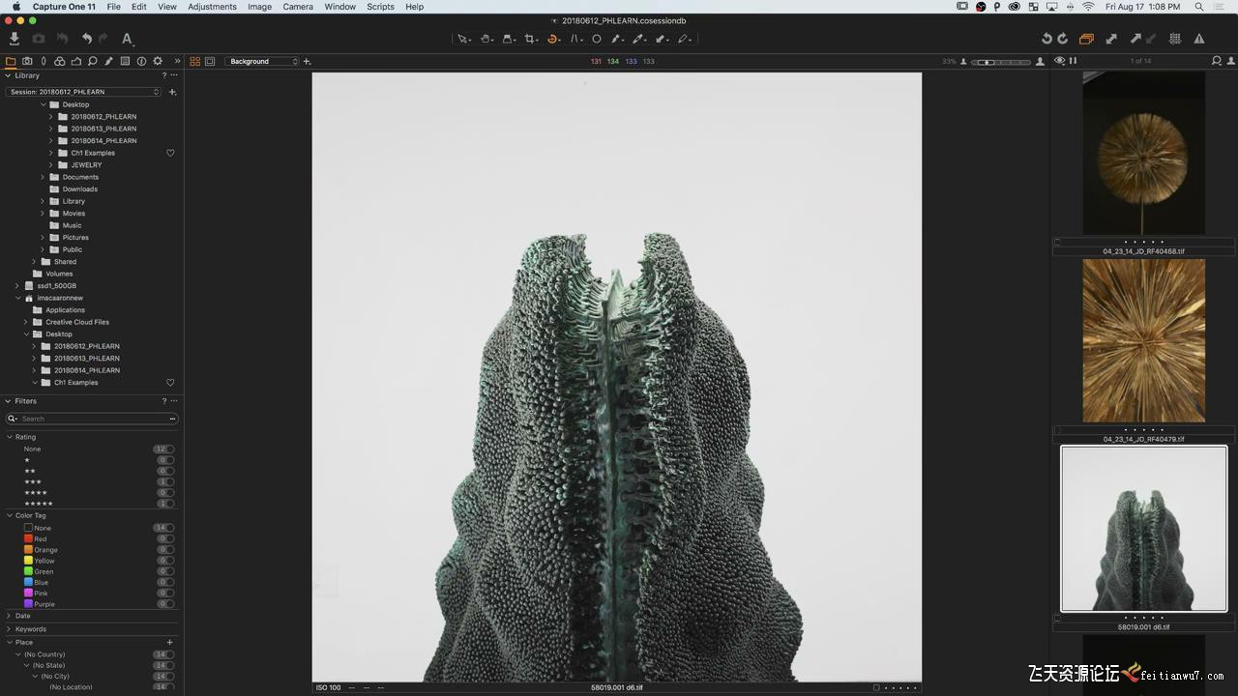Select thumbnail 04_23_14_JD_RF40479.tif
This screenshot has height=696, width=1238.
1144,340
